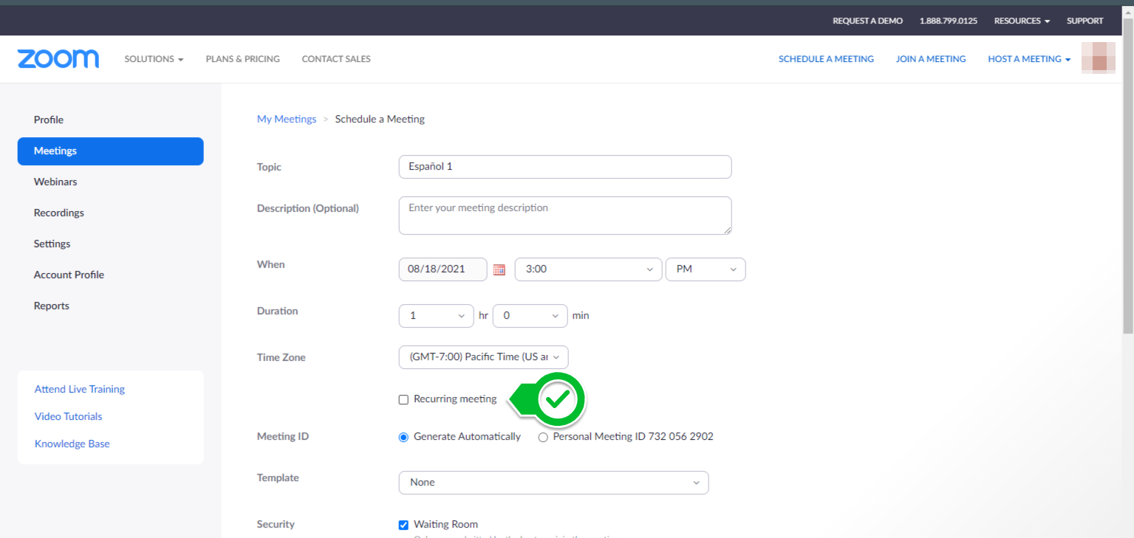
Task: Open the Recordings sidebar section
Action: click(59, 213)
